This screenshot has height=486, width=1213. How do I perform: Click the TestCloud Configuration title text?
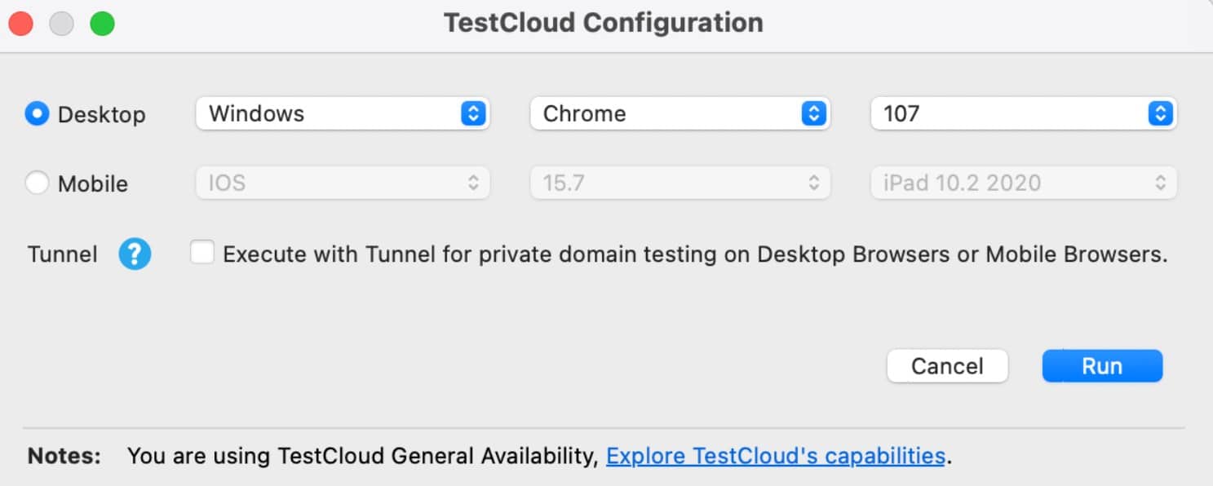(x=604, y=23)
